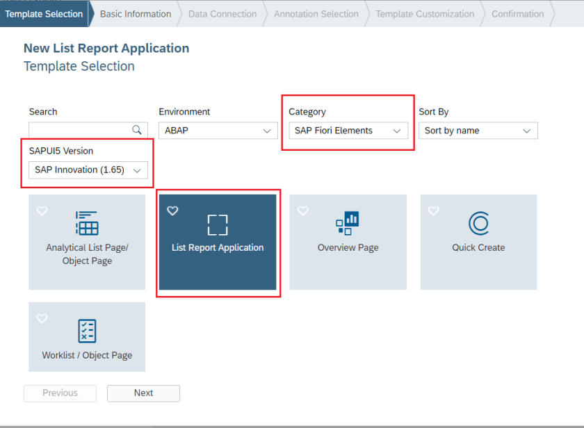Go to the Template Customization wizard step
This screenshot has height=428, width=584.
(x=425, y=14)
